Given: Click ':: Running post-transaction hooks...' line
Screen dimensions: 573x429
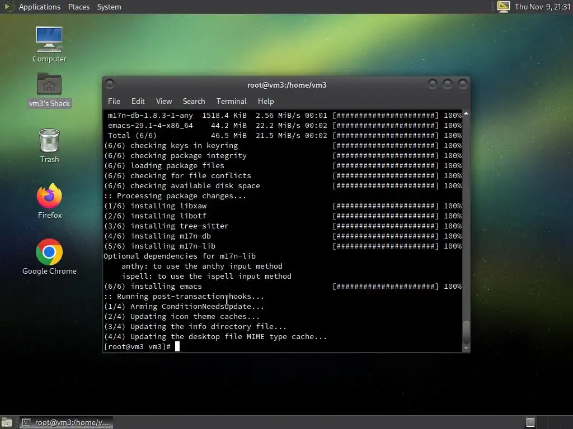Looking at the screenshot, I should click(x=184, y=296).
